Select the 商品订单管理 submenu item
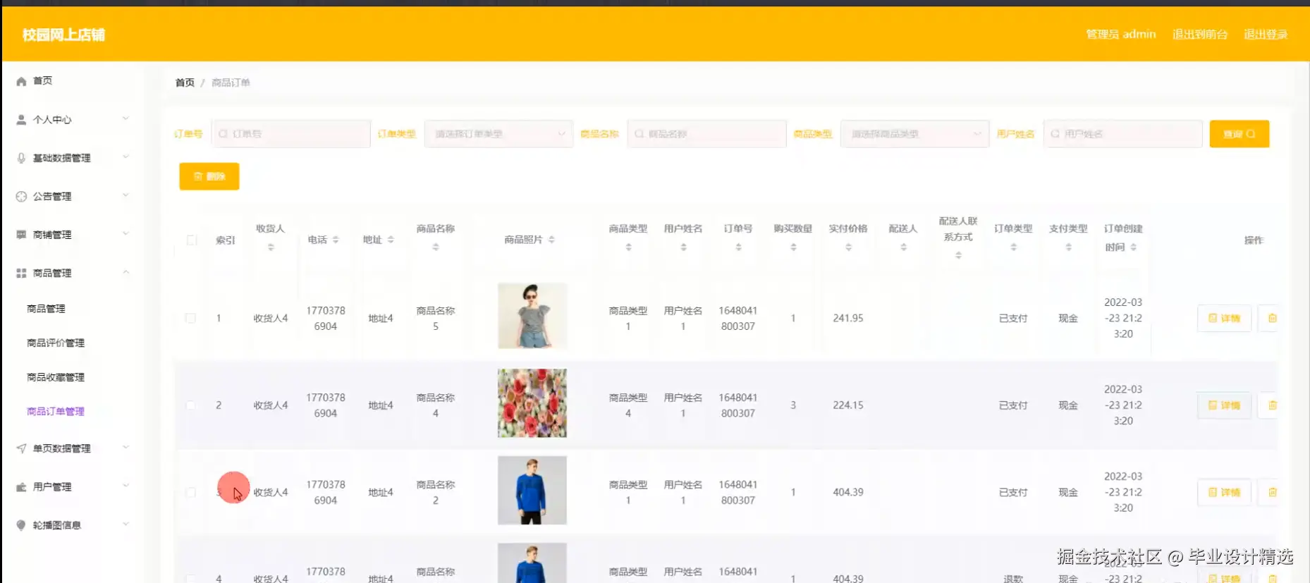Viewport: 1310px width, 583px height. click(x=56, y=412)
